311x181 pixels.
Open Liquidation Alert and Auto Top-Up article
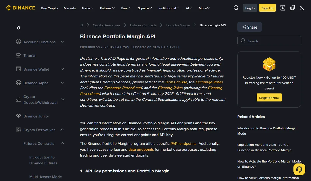click(264, 147)
